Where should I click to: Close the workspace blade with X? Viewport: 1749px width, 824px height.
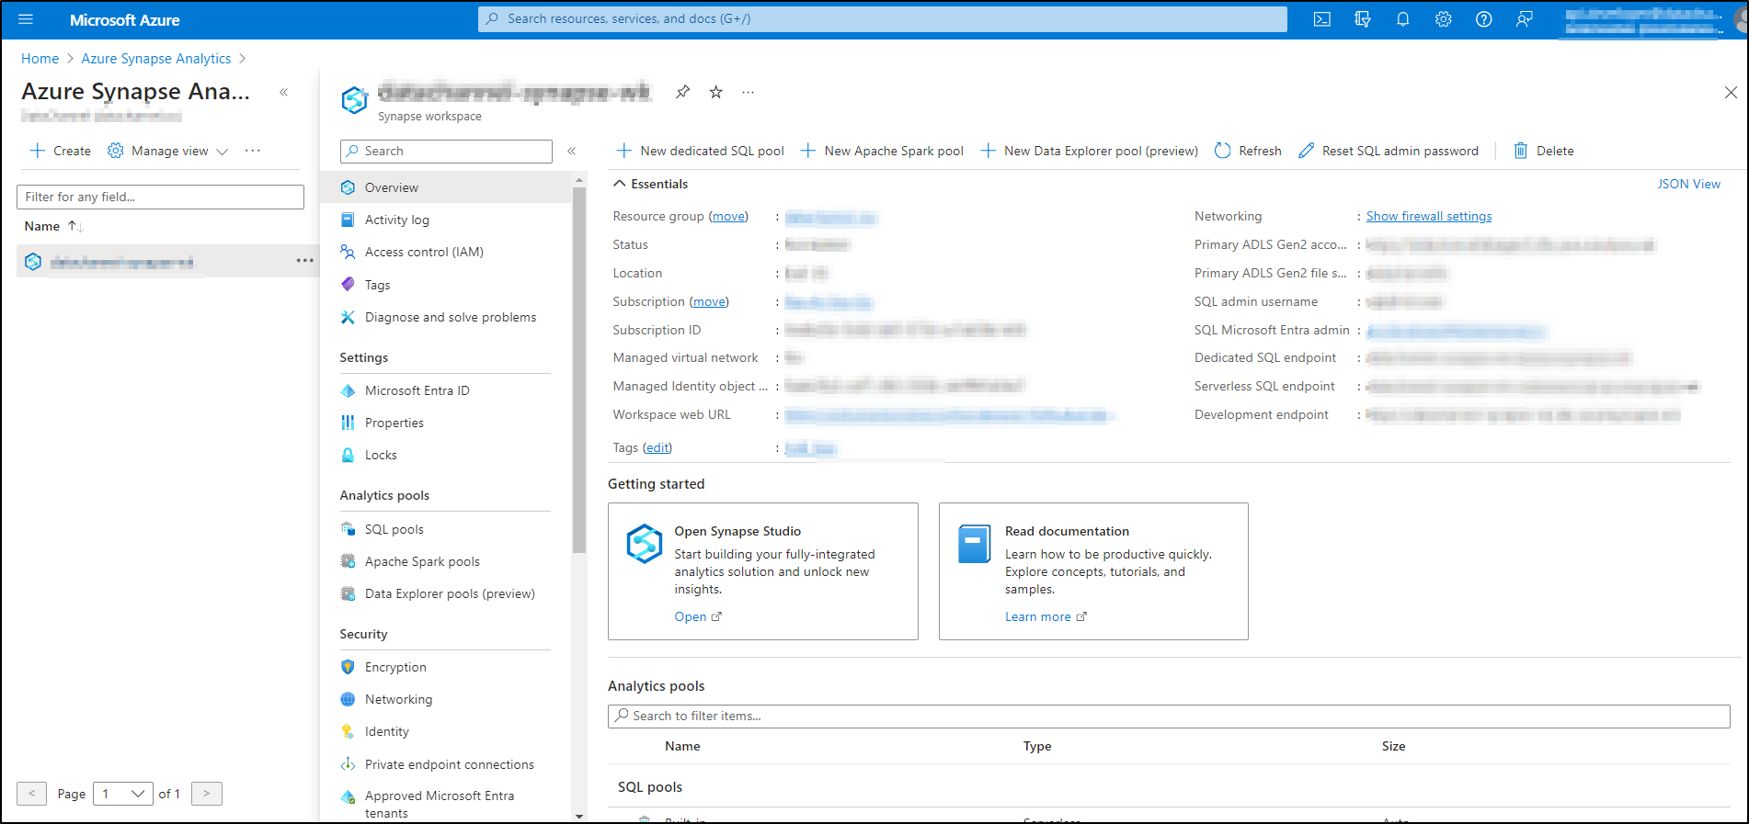(1731, 92)
